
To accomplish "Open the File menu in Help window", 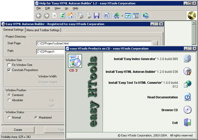I will tap(39, 8).
